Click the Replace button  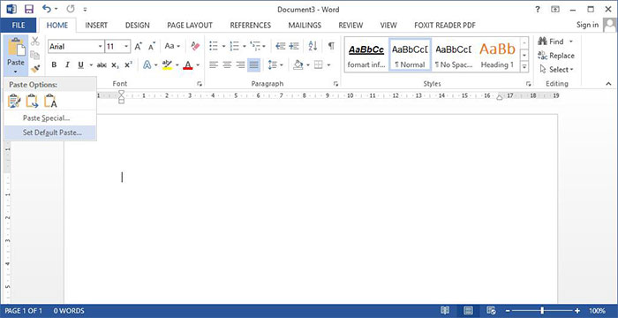pyautogui.click(x=556, y=56)
